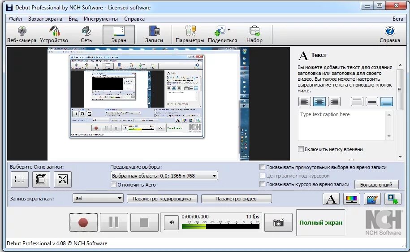410x252 pixels.
Task: Click into the text caption field
Action: 342,126
